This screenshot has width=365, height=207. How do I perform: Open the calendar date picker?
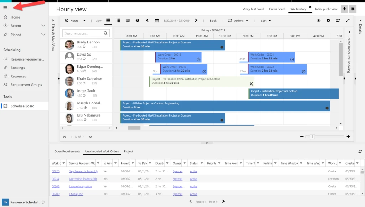(x=157, y=21)
